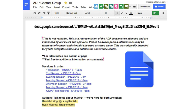Click the Comments button
191x109 pixels.
145,7
